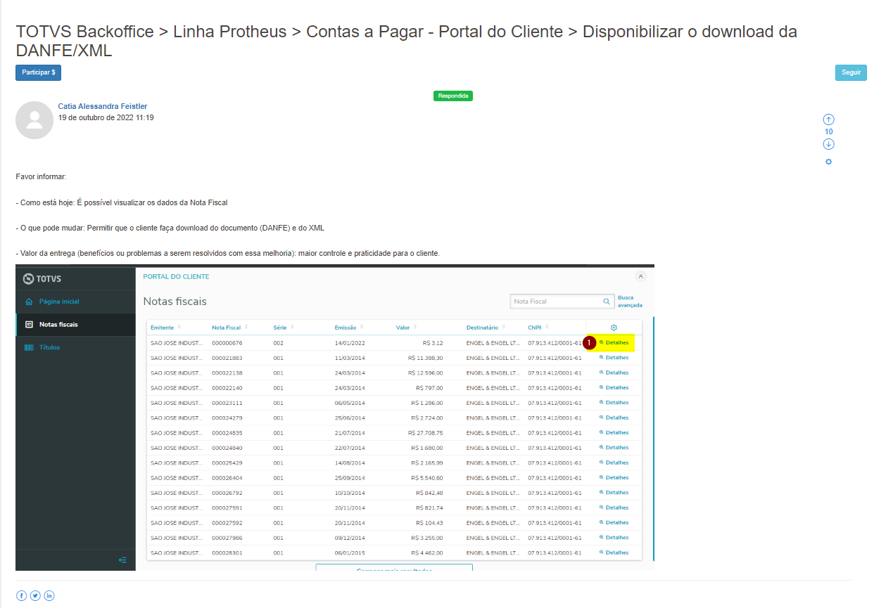Click the Seguir button
The height and width of the screenshot is (608, 874).
point(851,72)
